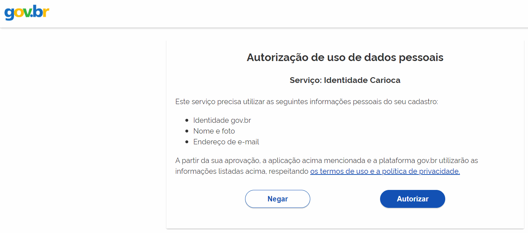The height and width of the screenshot is (233, 528).
Task: Click the bullet before "Endereço de e-mail"
Action: tap(187, 142)
